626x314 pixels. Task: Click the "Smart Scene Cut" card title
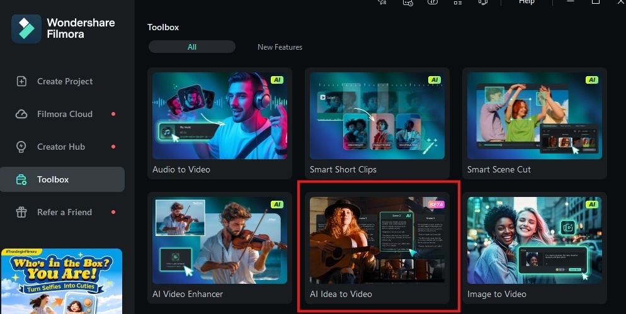point(499,169)
